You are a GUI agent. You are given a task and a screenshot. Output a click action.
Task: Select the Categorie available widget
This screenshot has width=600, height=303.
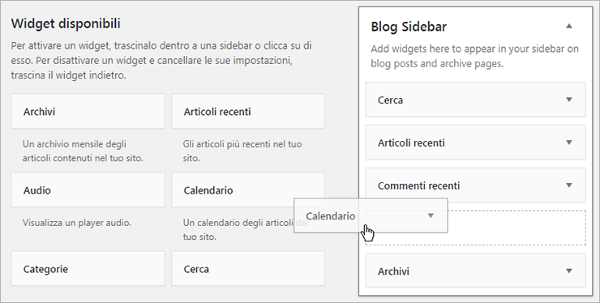[x=88, y=269]
